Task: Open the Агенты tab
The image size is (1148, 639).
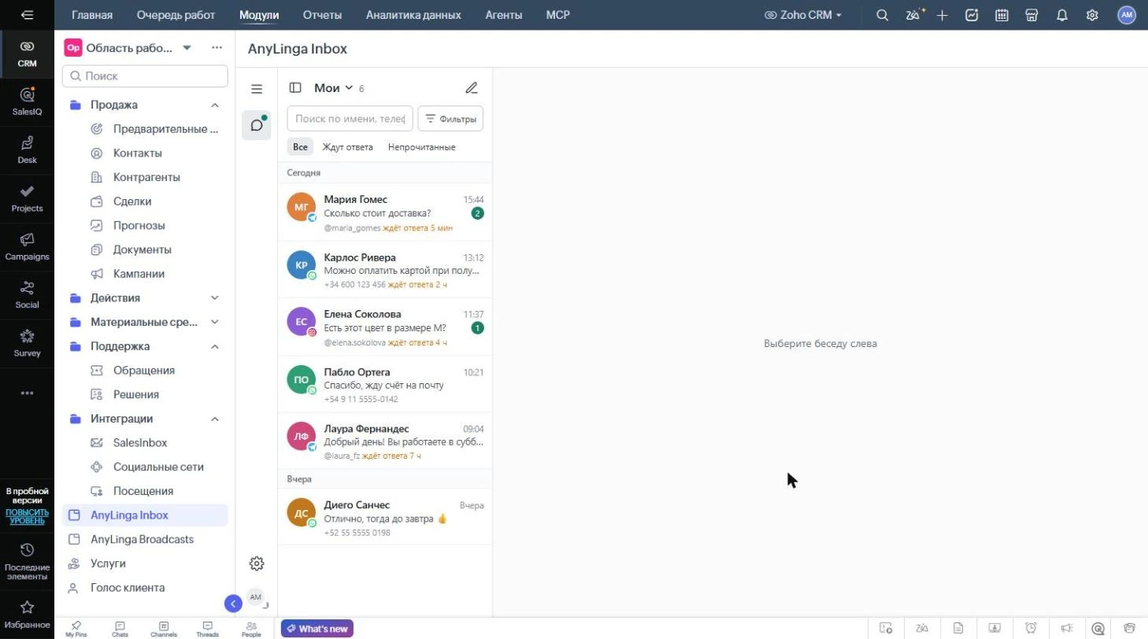Action: coord(504,15)
